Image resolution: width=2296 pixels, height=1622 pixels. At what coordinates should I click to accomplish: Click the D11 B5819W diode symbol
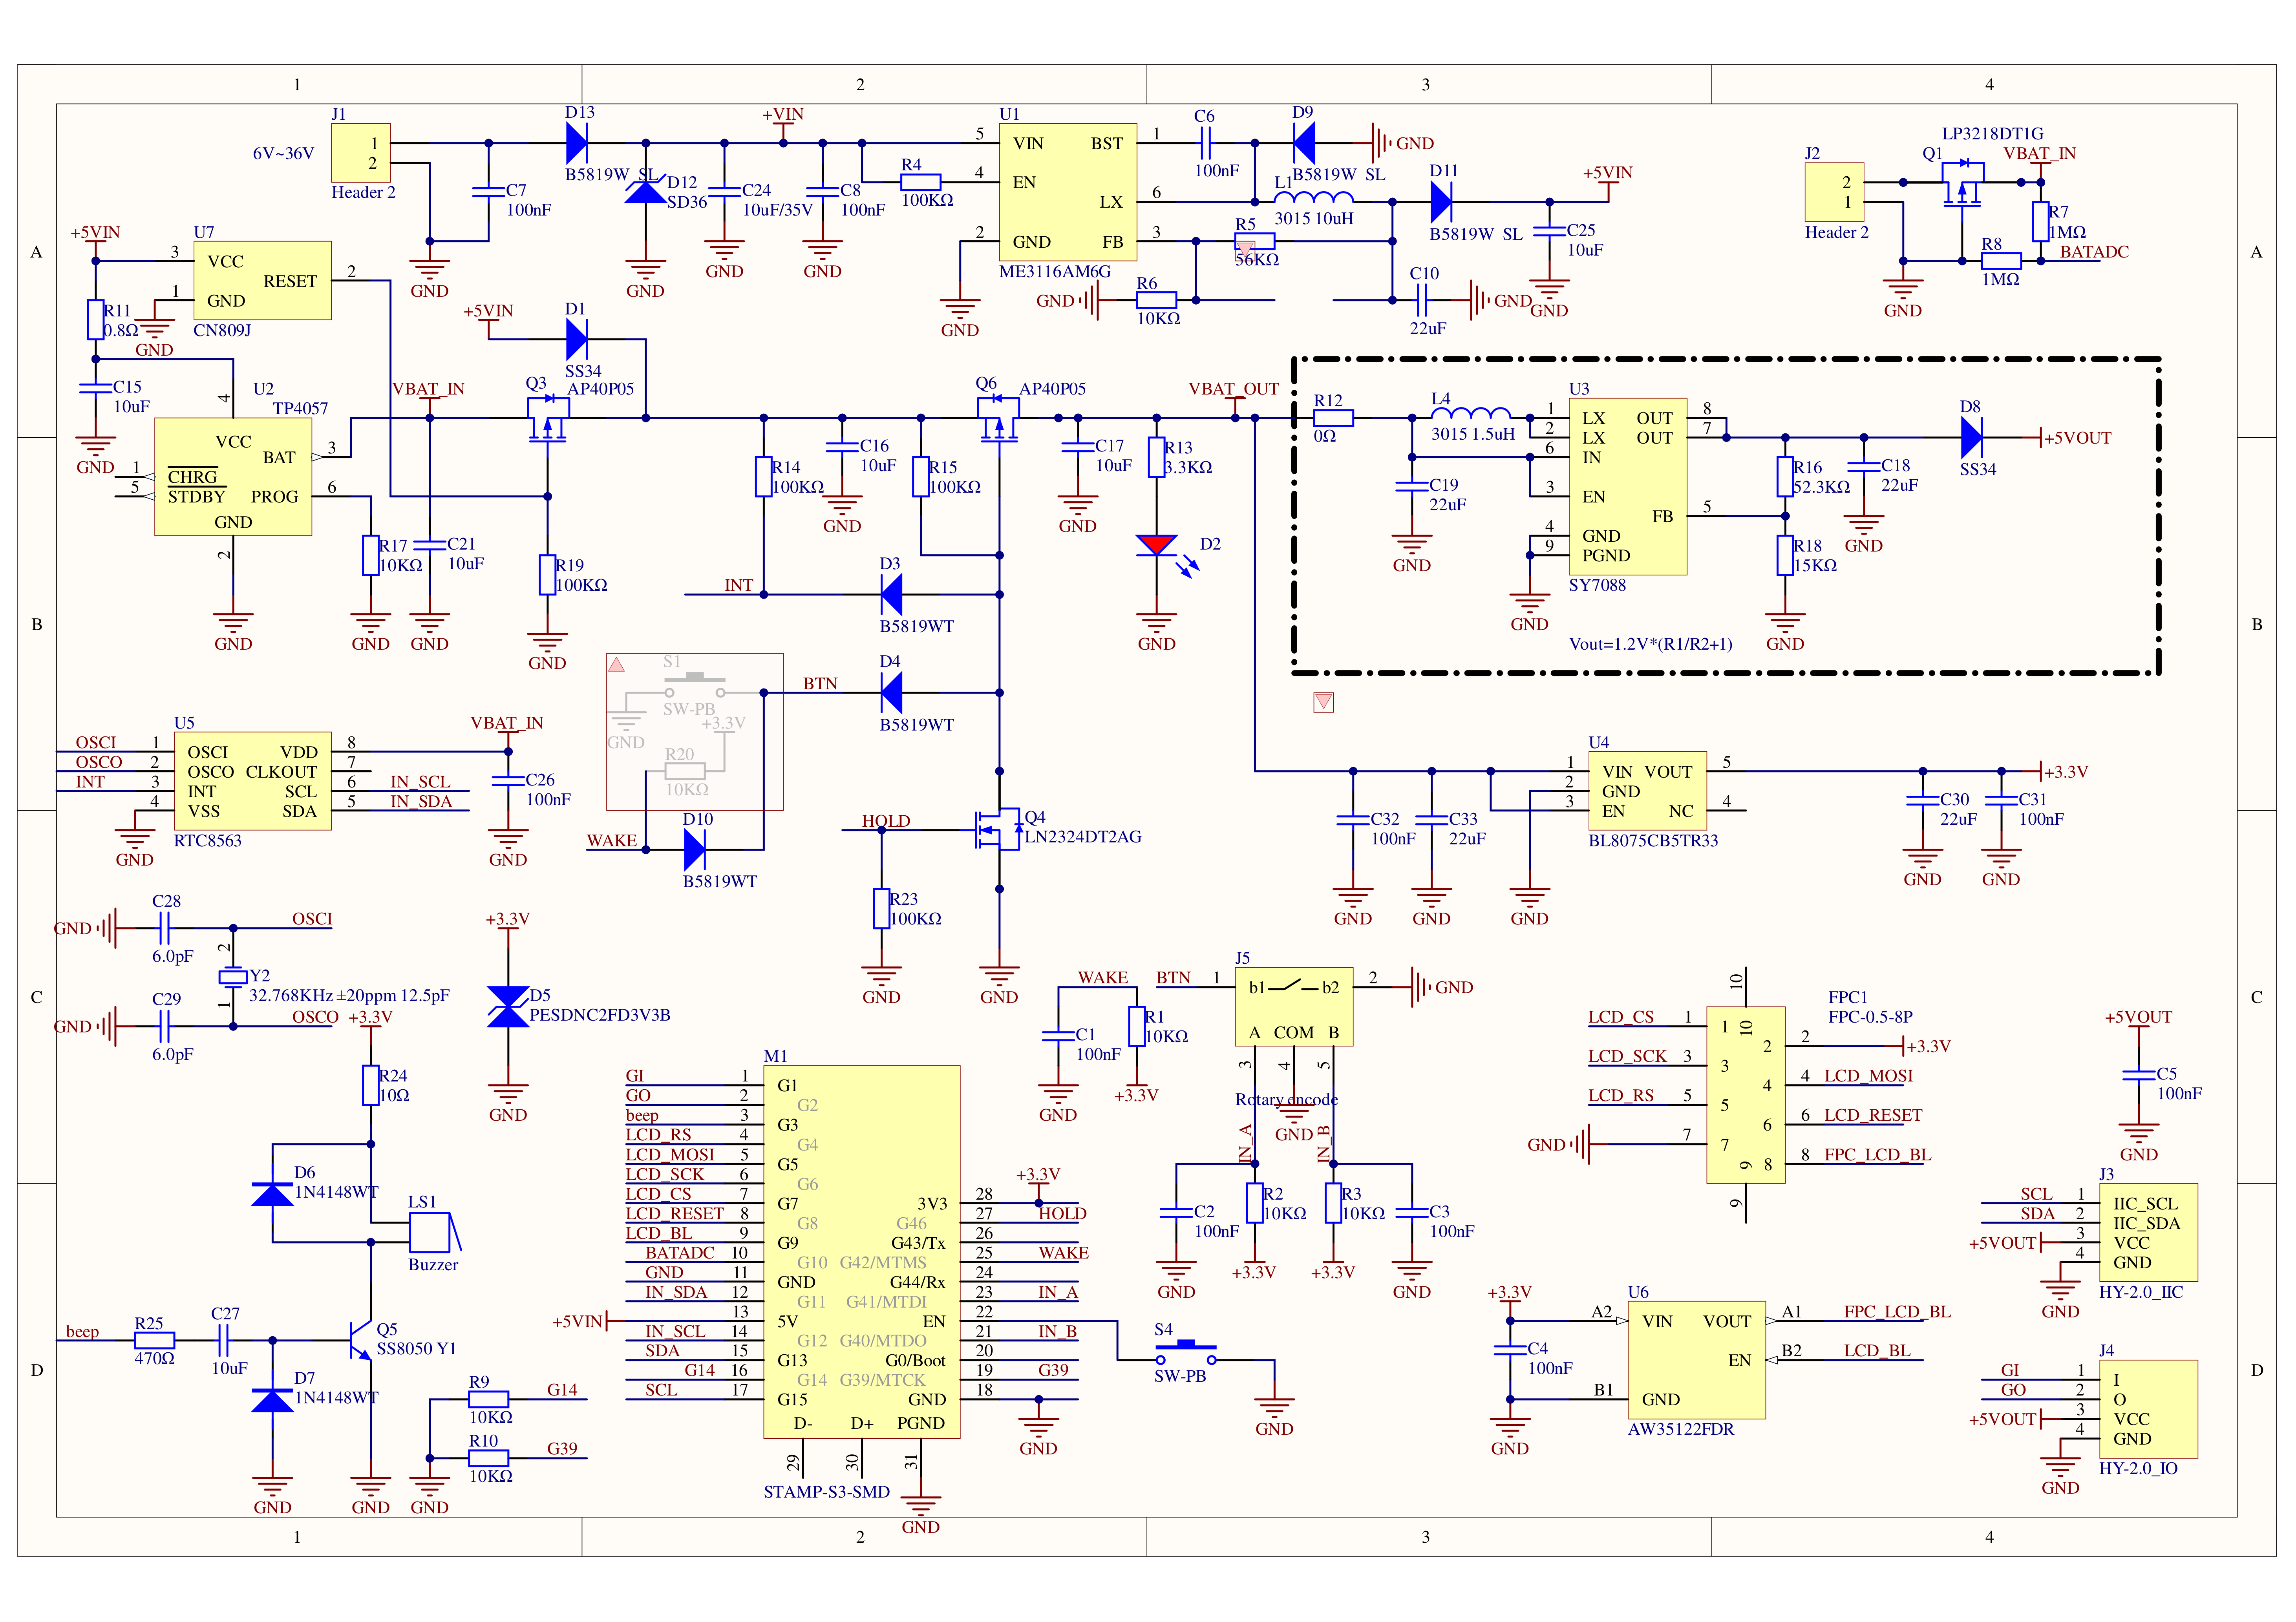1441,202
